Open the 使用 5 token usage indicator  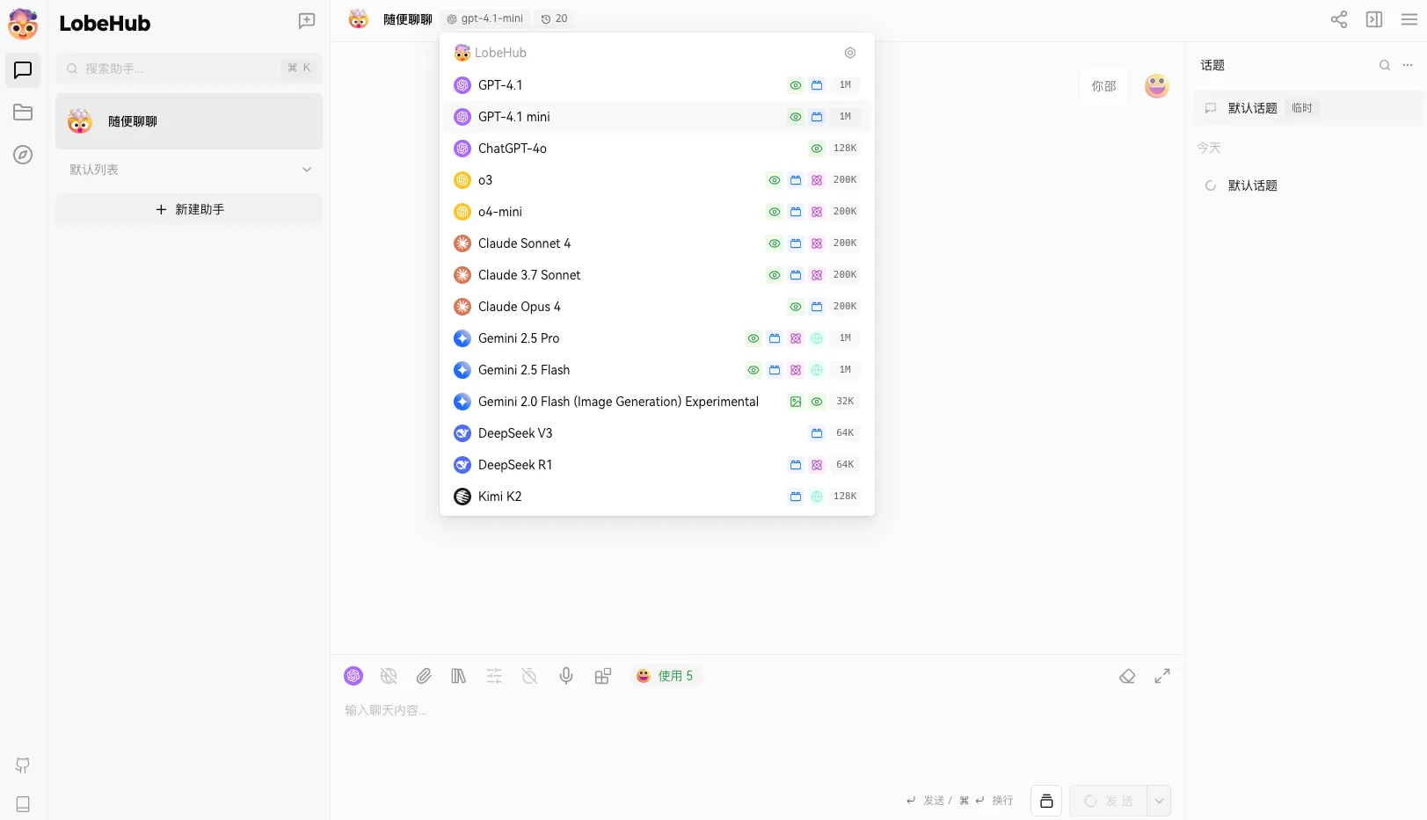(x=666, y=676)
